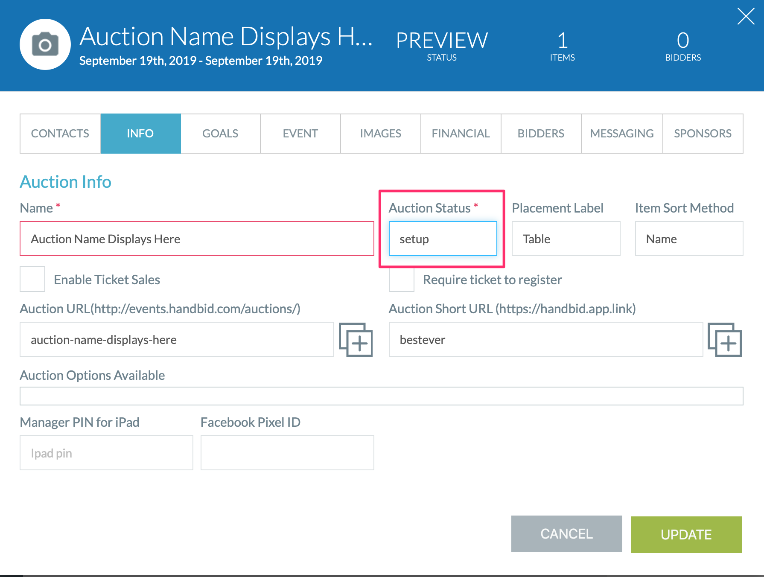
Task: Check Require ticket to register
Action: [401, 280]
